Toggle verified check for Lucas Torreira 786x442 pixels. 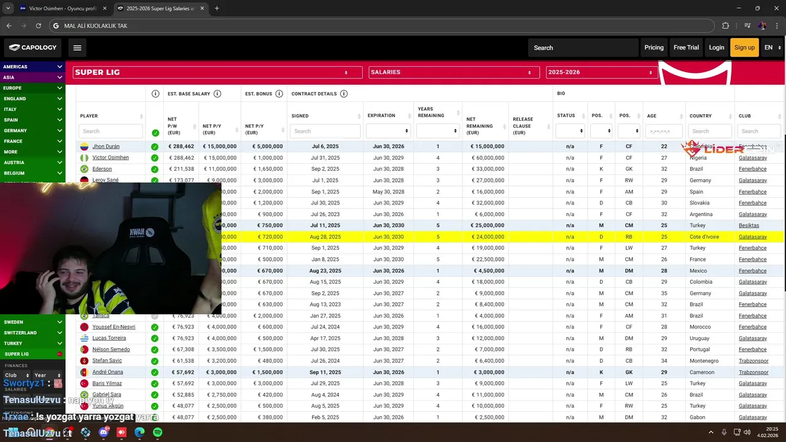[x=155, y=338]
